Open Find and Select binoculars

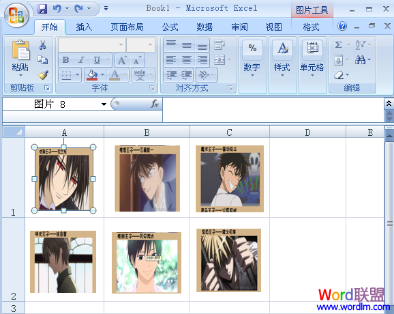point(361,60)
